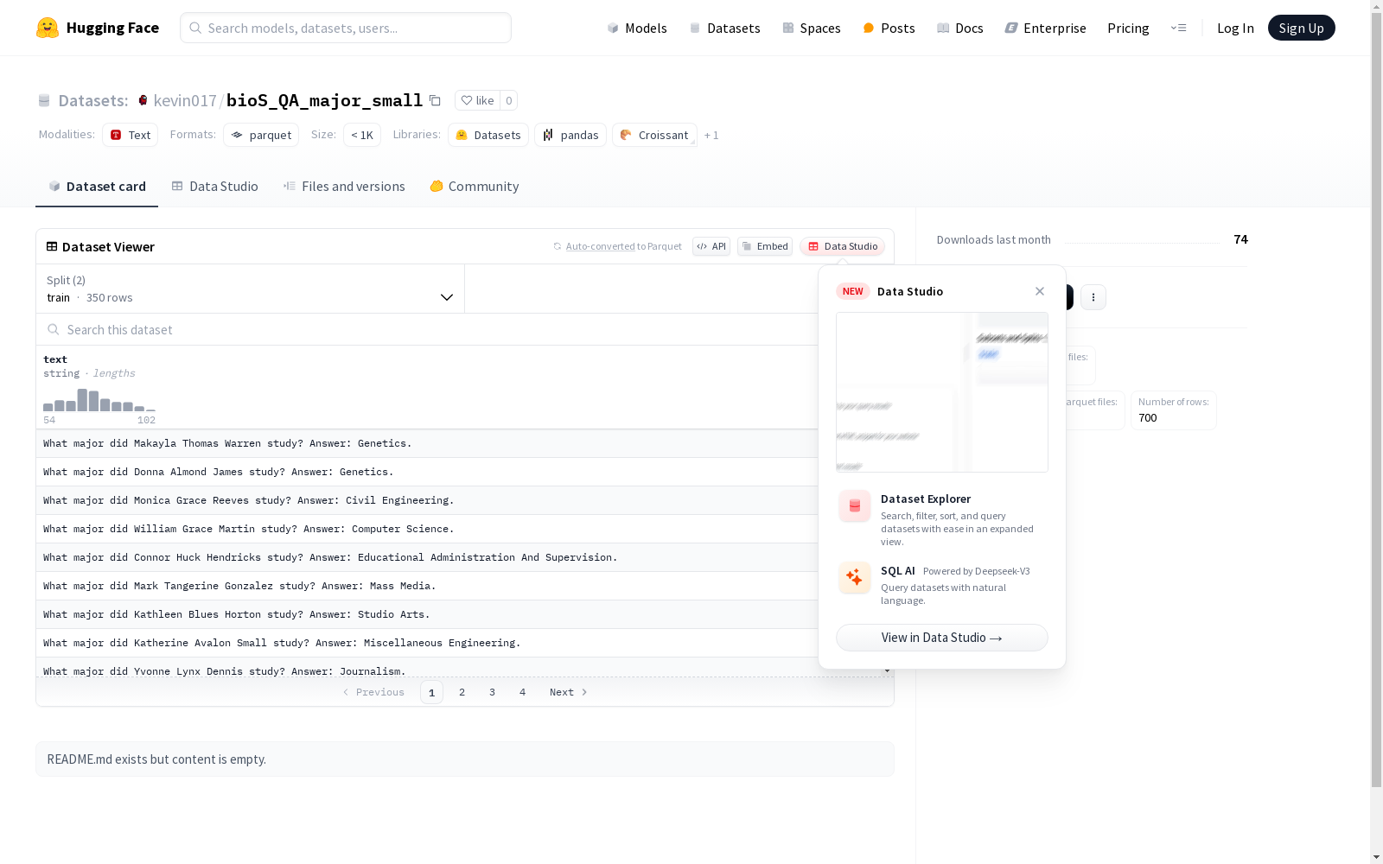
Task: Close the Data Studio popup
Action: (1040, 291)
